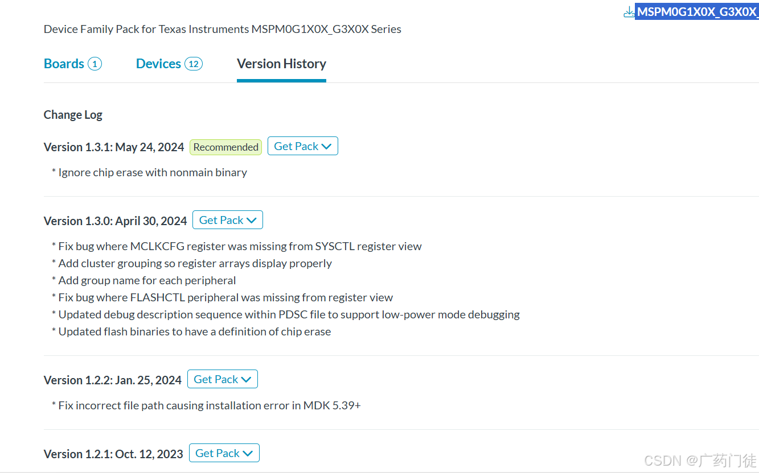
Task: Click the Change Log heading
Action: pyautogui.click(x=73, y=115)
